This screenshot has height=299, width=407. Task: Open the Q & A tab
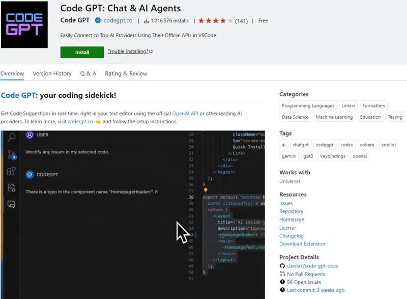click(x=88, y=73)
